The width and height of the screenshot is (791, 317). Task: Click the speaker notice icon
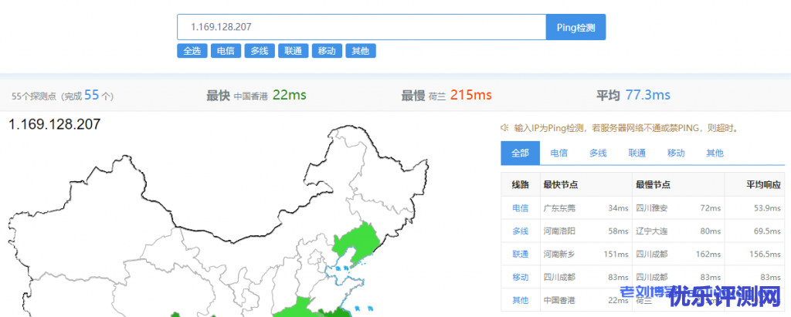click(504, 128)
